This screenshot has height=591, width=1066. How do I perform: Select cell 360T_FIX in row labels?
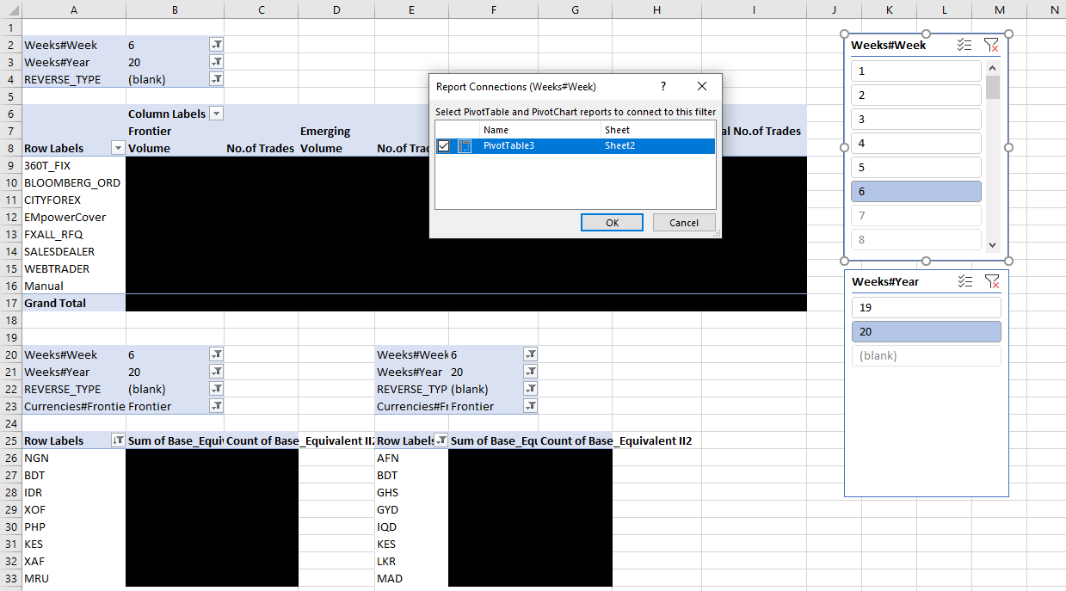[x=73, y=165]
